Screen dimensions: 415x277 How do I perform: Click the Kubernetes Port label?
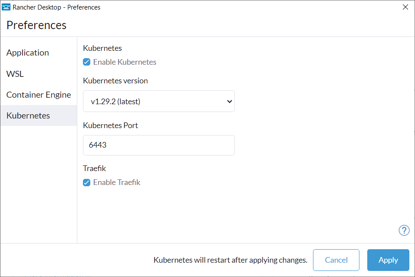click(110, 125)
